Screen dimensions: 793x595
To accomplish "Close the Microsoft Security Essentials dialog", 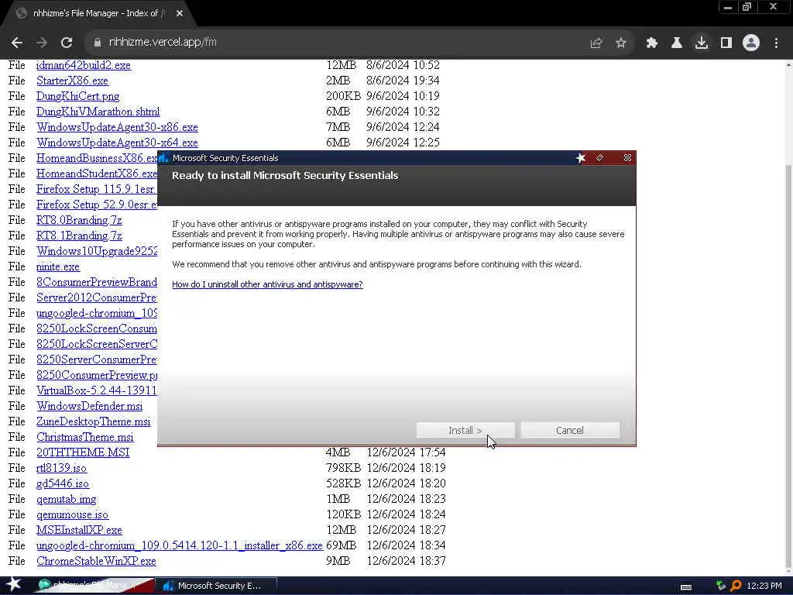I will [627, 158].
